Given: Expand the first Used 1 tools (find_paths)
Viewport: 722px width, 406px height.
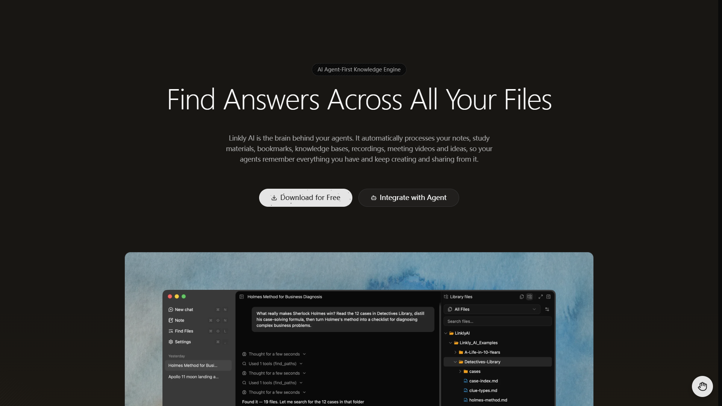Looking at the screenshot, I should (x=272, y=364).
